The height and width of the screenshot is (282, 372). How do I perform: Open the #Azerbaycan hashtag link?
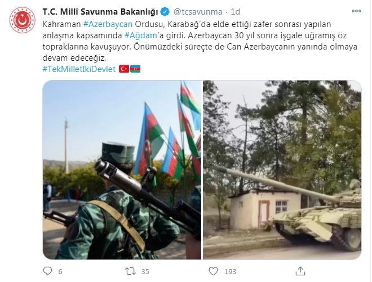click(x=108, y=24)
